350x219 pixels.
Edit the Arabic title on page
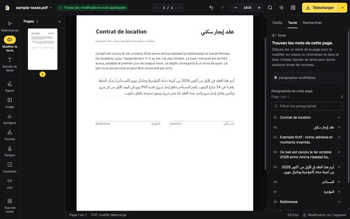pyautogui.click(x=217, y=32)
